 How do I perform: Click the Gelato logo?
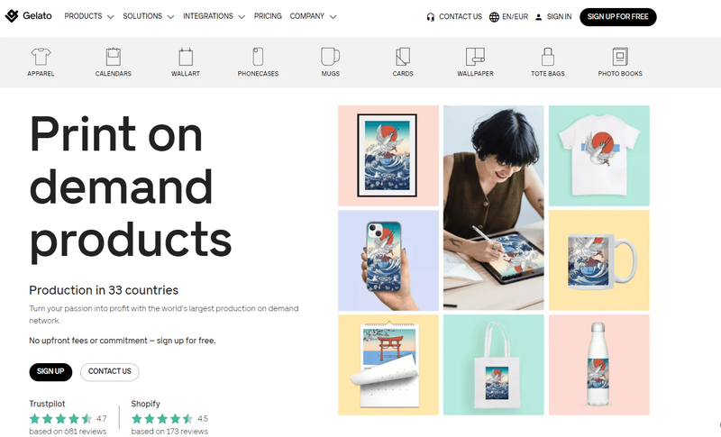pyautogui.click(x=29, y=16)
